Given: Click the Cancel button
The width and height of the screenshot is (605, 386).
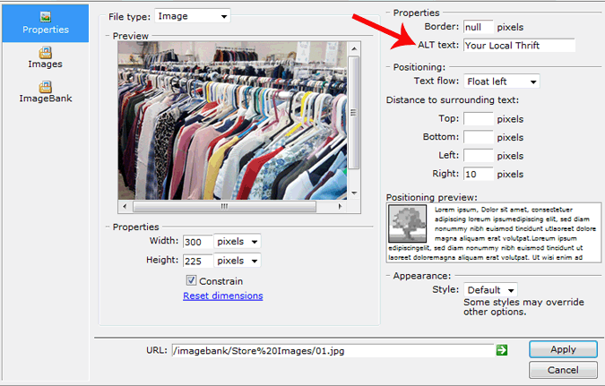Looking at the screenshot, I should click(x=563, y=370).
